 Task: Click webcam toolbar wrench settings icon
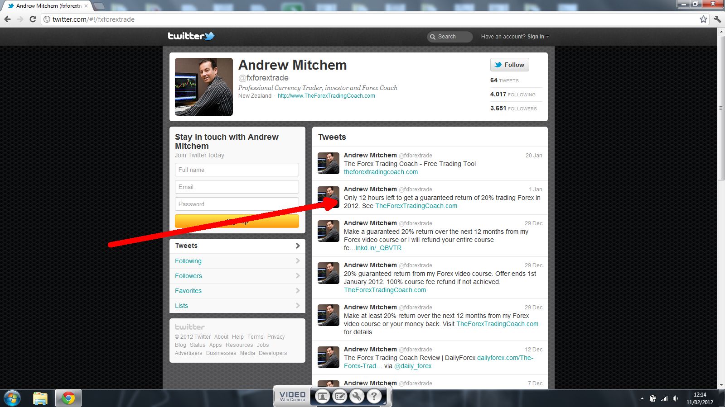click(357, 397)
